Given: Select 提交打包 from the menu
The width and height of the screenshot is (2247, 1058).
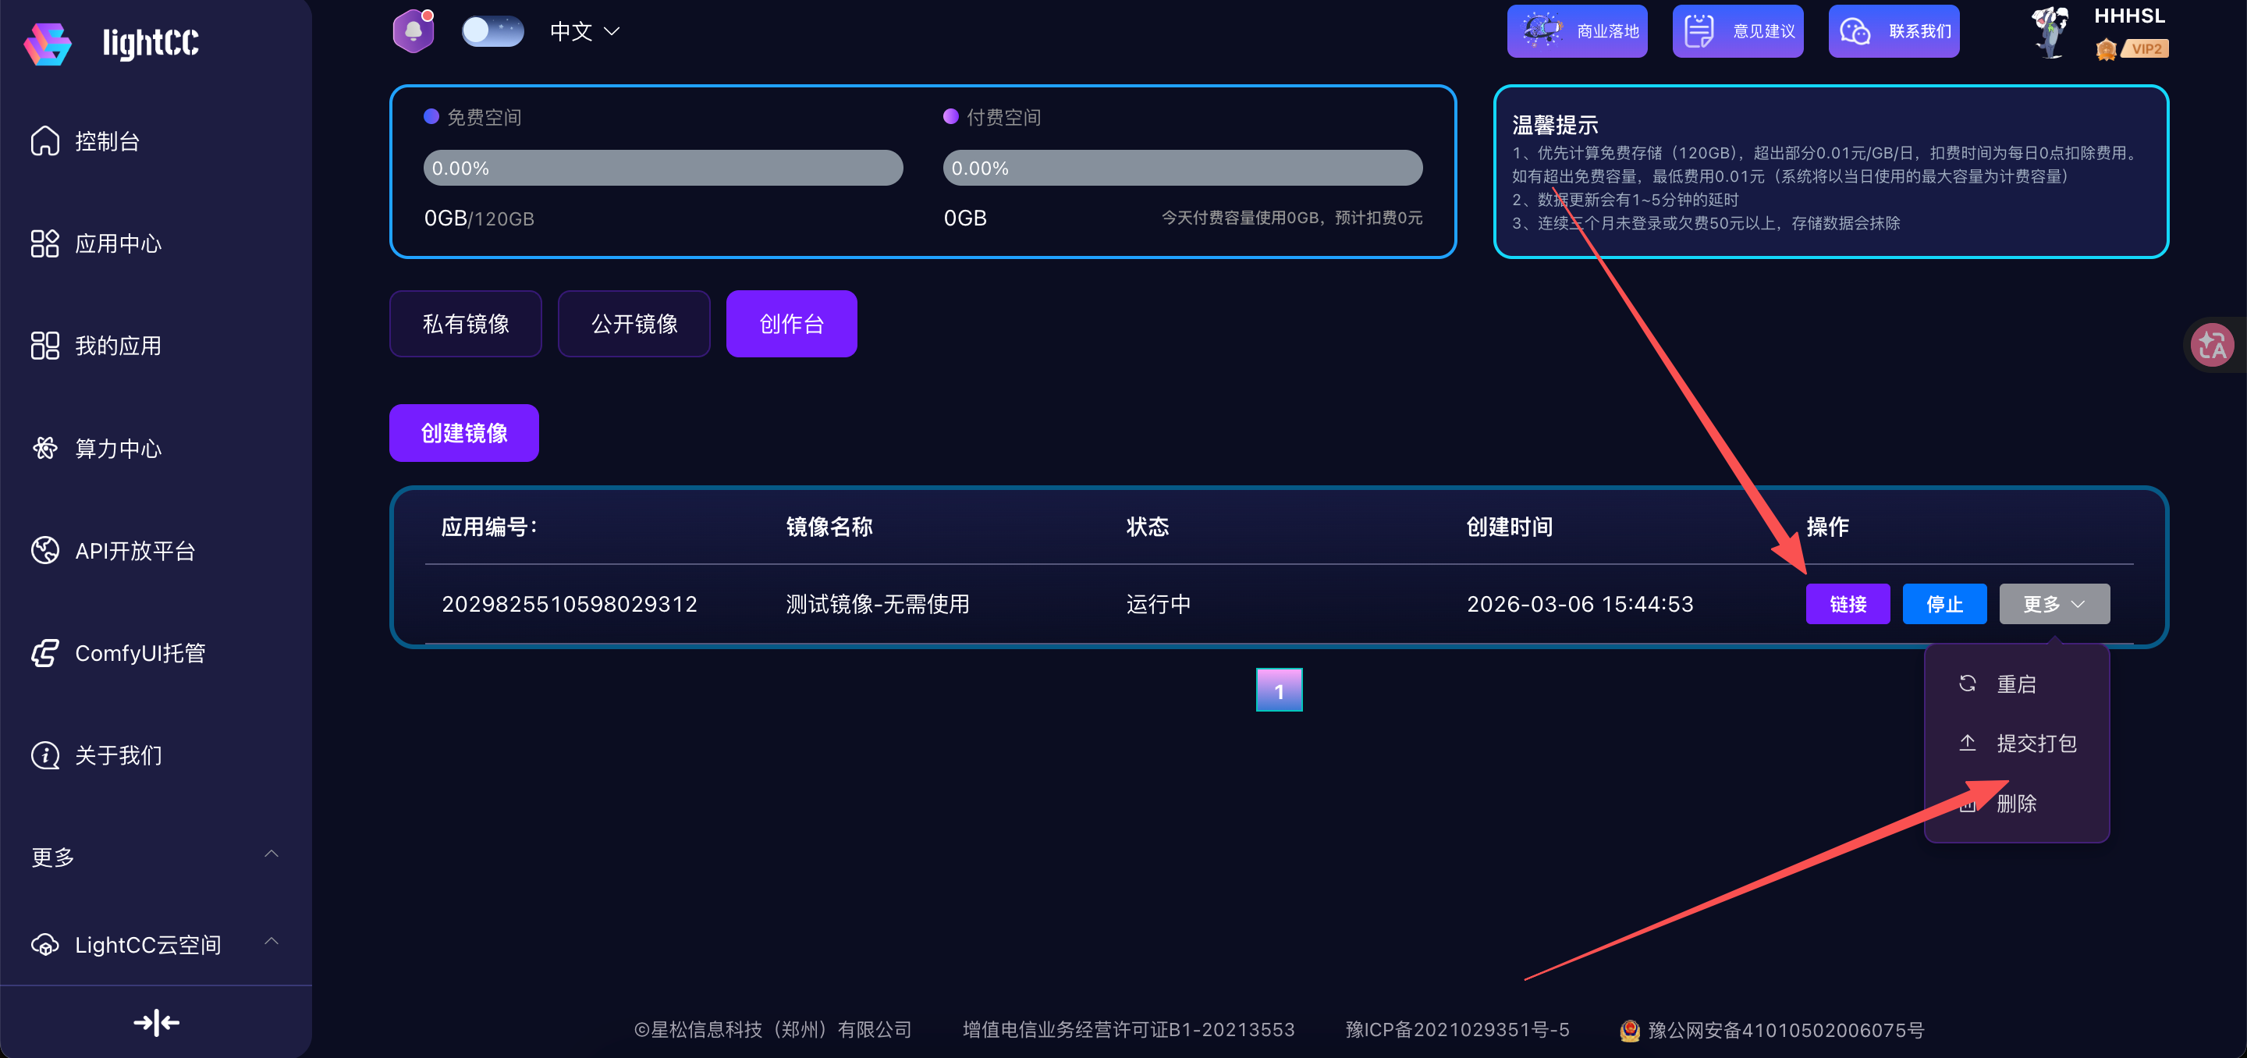Looking at the screenshot, I should click(x=2035, y=743).
